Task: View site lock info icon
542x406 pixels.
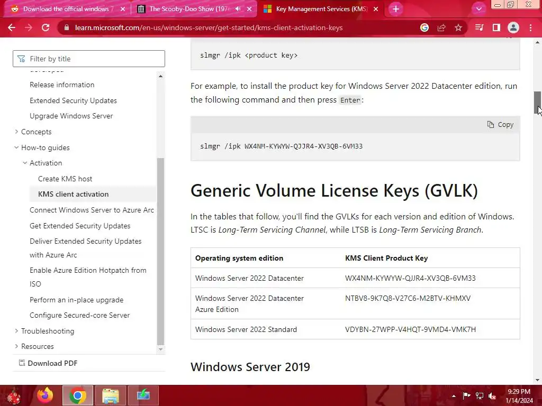Action: pyautogui.click(x=67, y=27)
